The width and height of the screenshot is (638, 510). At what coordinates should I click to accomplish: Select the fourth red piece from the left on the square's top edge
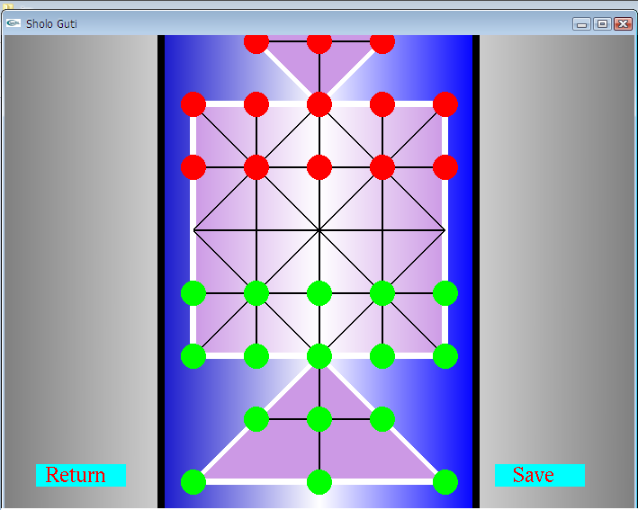(x=382, y=104)
